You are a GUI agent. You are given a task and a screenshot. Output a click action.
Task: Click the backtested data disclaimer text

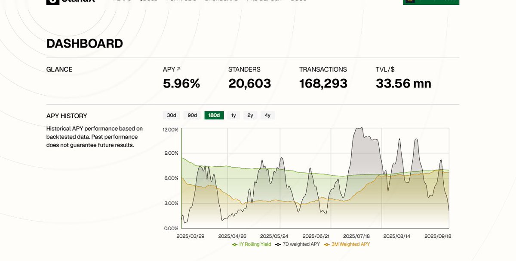pos(95,137)
